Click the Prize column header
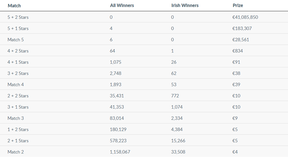The height and width of the screenshot is (165, 288). coord(238,6)
